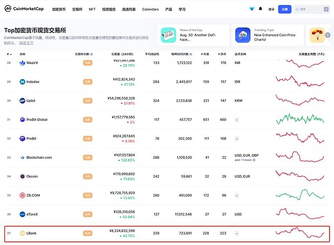This screenshot has height=245, width=334.
Task: Click the Indodax exchange logo
Action: 22,82
